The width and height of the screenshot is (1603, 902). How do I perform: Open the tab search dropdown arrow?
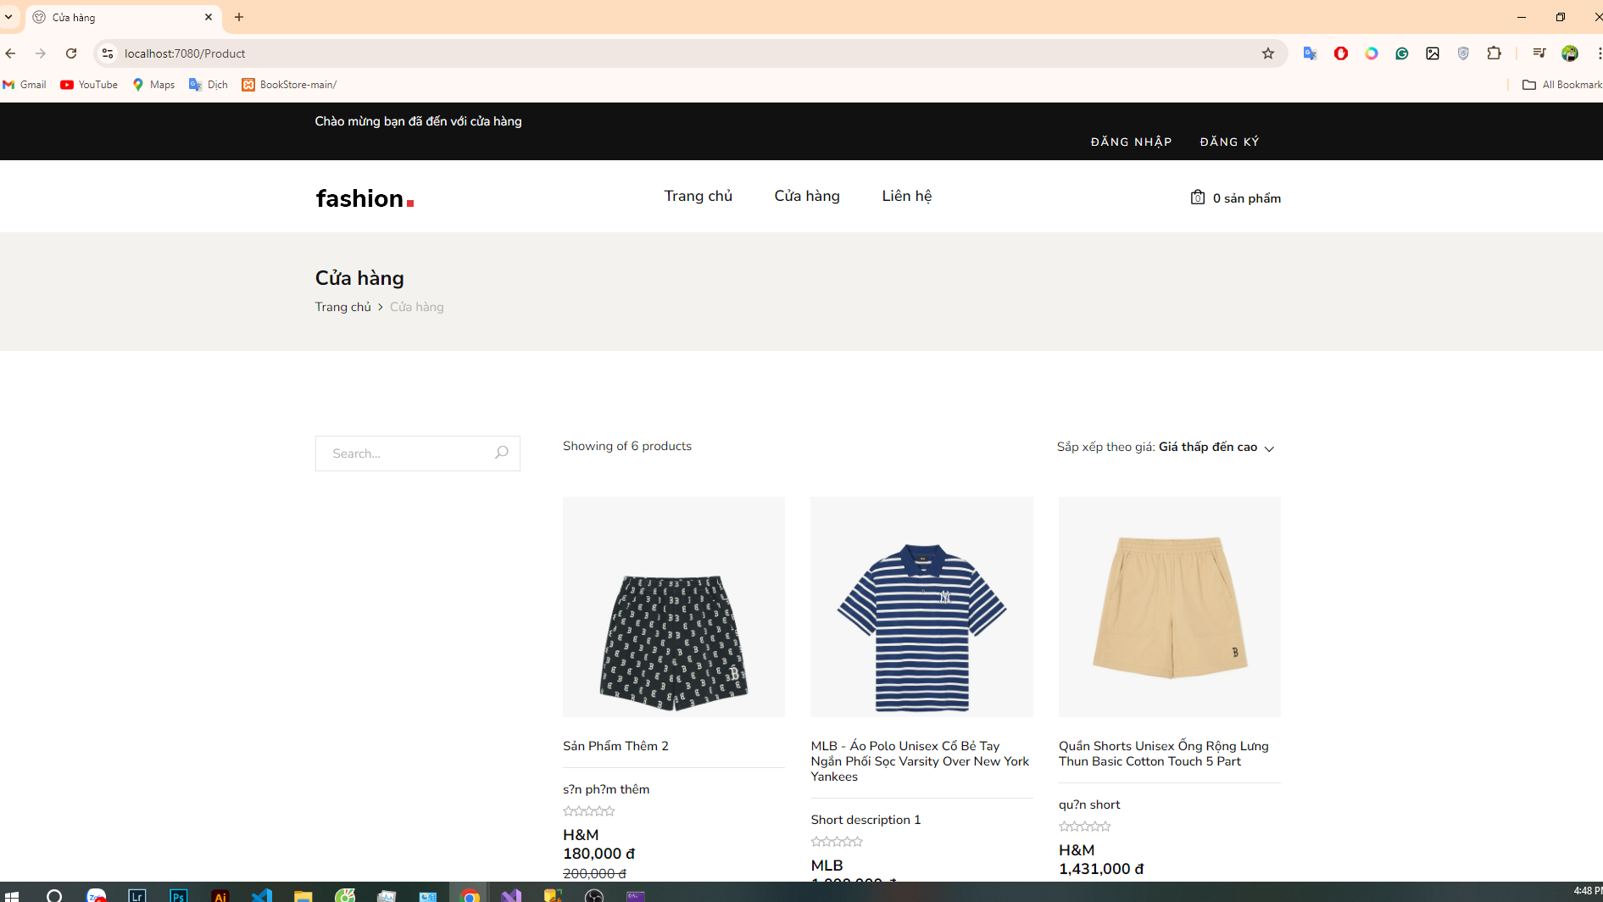[8, 17]
